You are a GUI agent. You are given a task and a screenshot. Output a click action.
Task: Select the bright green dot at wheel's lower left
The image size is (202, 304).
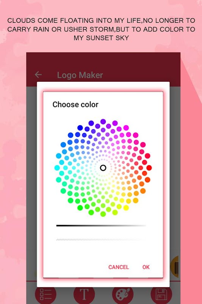click(x=80, y=208)
